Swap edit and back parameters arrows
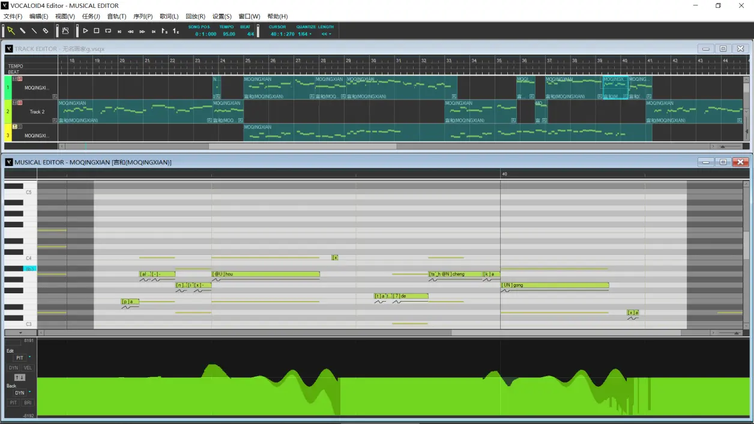Image resolution: width=754 pixels, height=424 pixels. pos(20,377)
